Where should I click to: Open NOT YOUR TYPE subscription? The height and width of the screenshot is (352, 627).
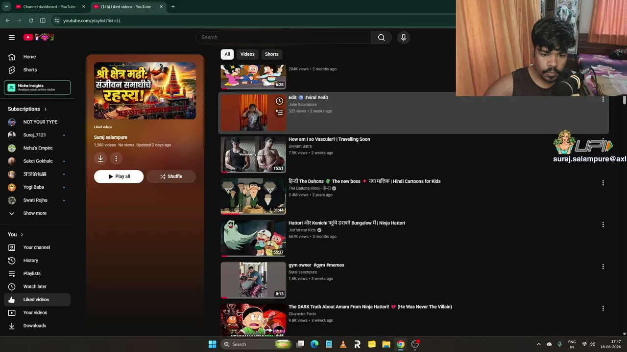tap(37, 122)
